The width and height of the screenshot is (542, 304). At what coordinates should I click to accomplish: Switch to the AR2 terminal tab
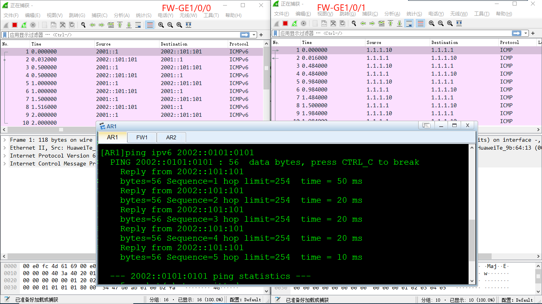click(171, 137)
